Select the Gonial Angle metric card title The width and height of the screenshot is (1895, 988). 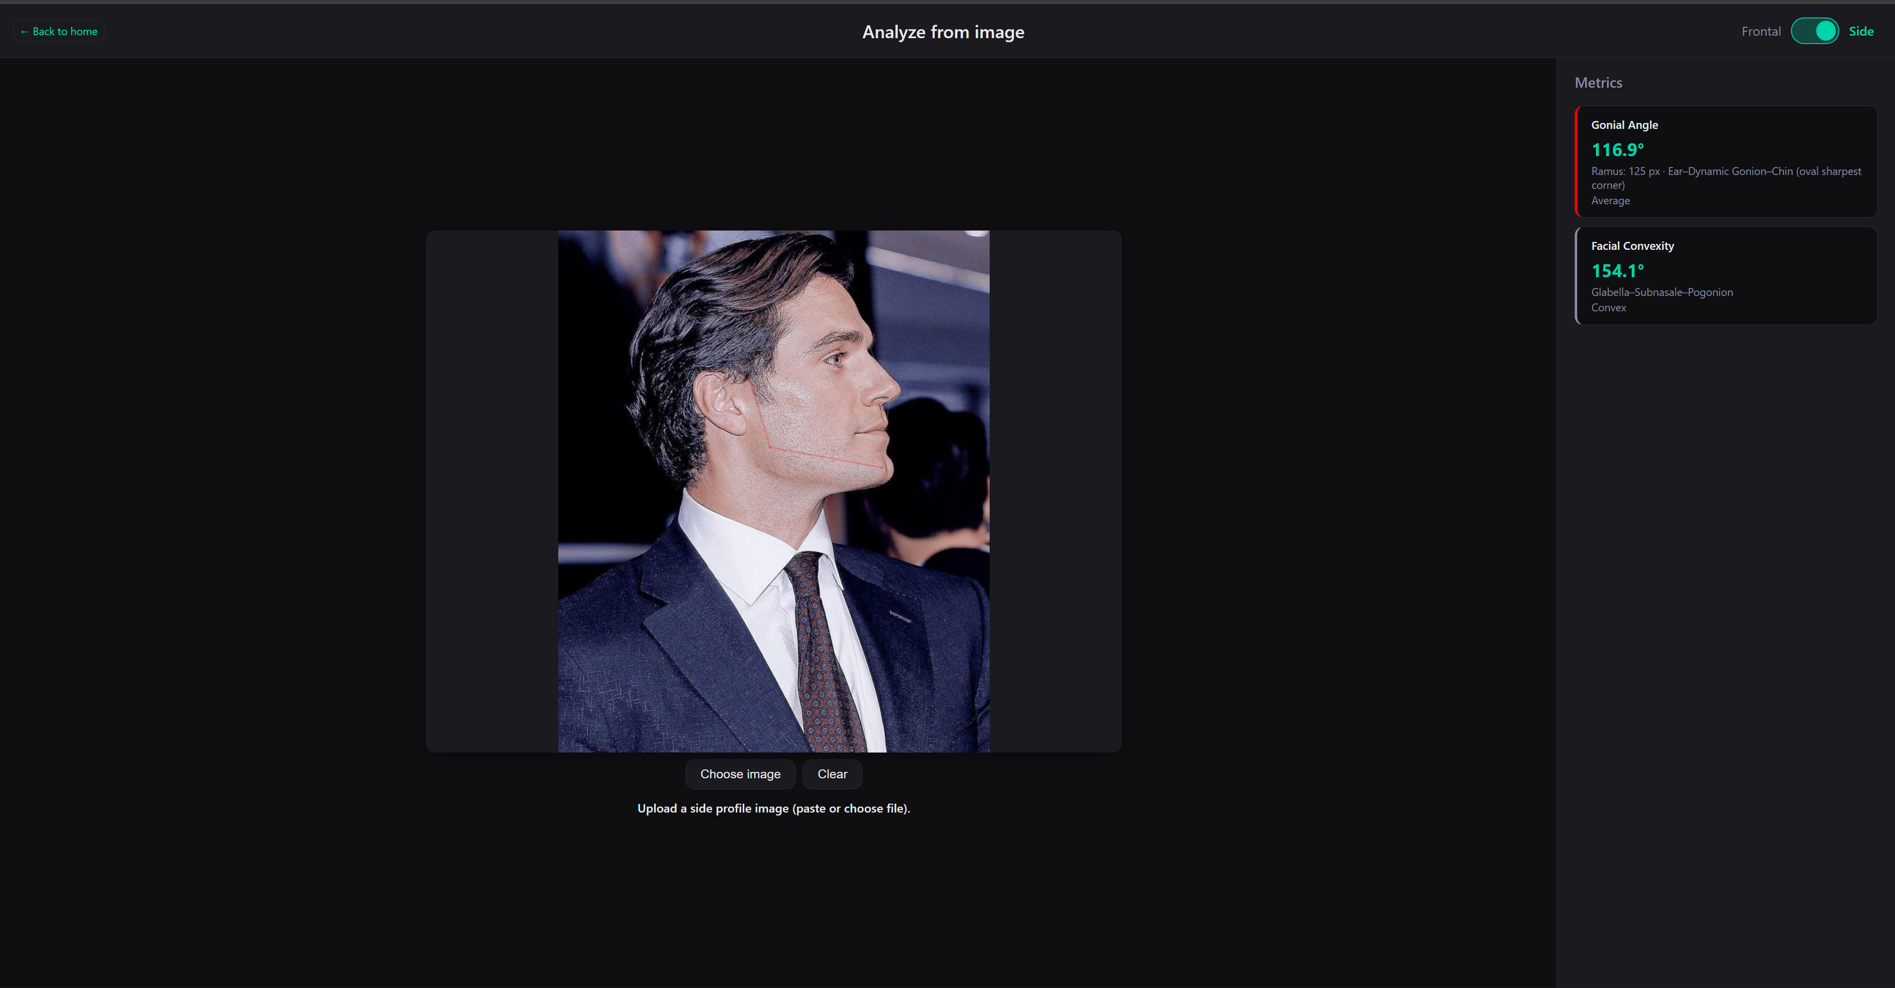point(1624,125)
